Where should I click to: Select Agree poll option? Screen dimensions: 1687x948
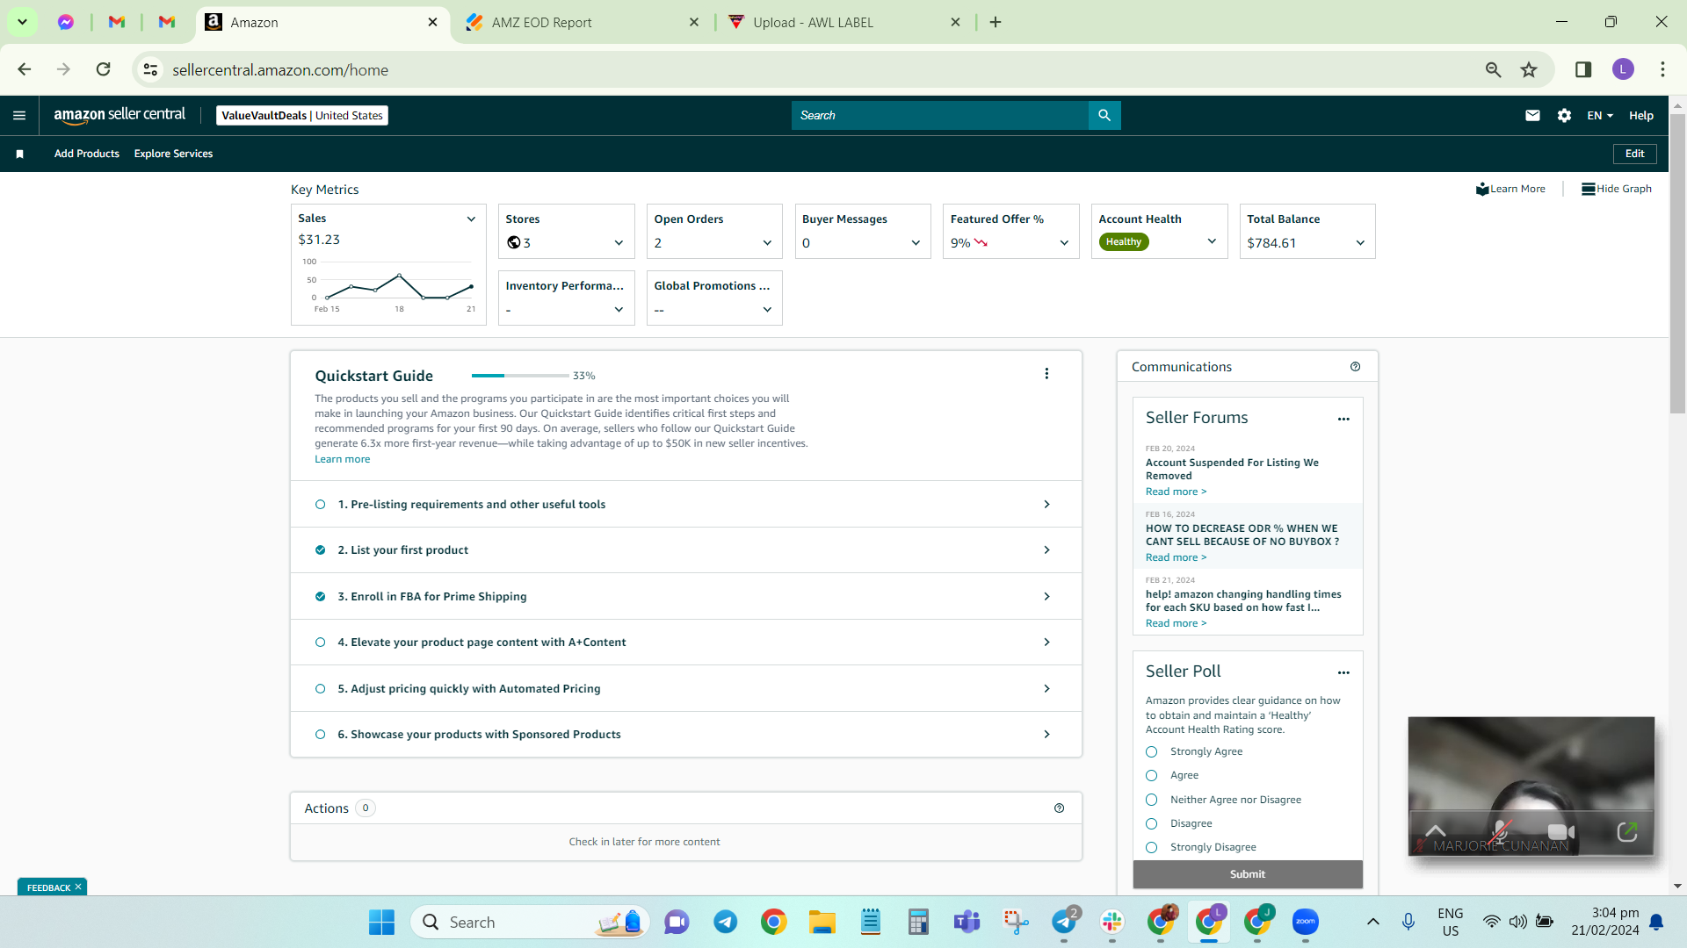point(1151,776)
